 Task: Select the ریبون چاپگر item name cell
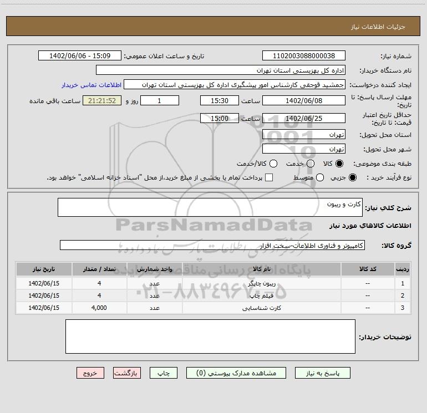[x=261, y=283]
